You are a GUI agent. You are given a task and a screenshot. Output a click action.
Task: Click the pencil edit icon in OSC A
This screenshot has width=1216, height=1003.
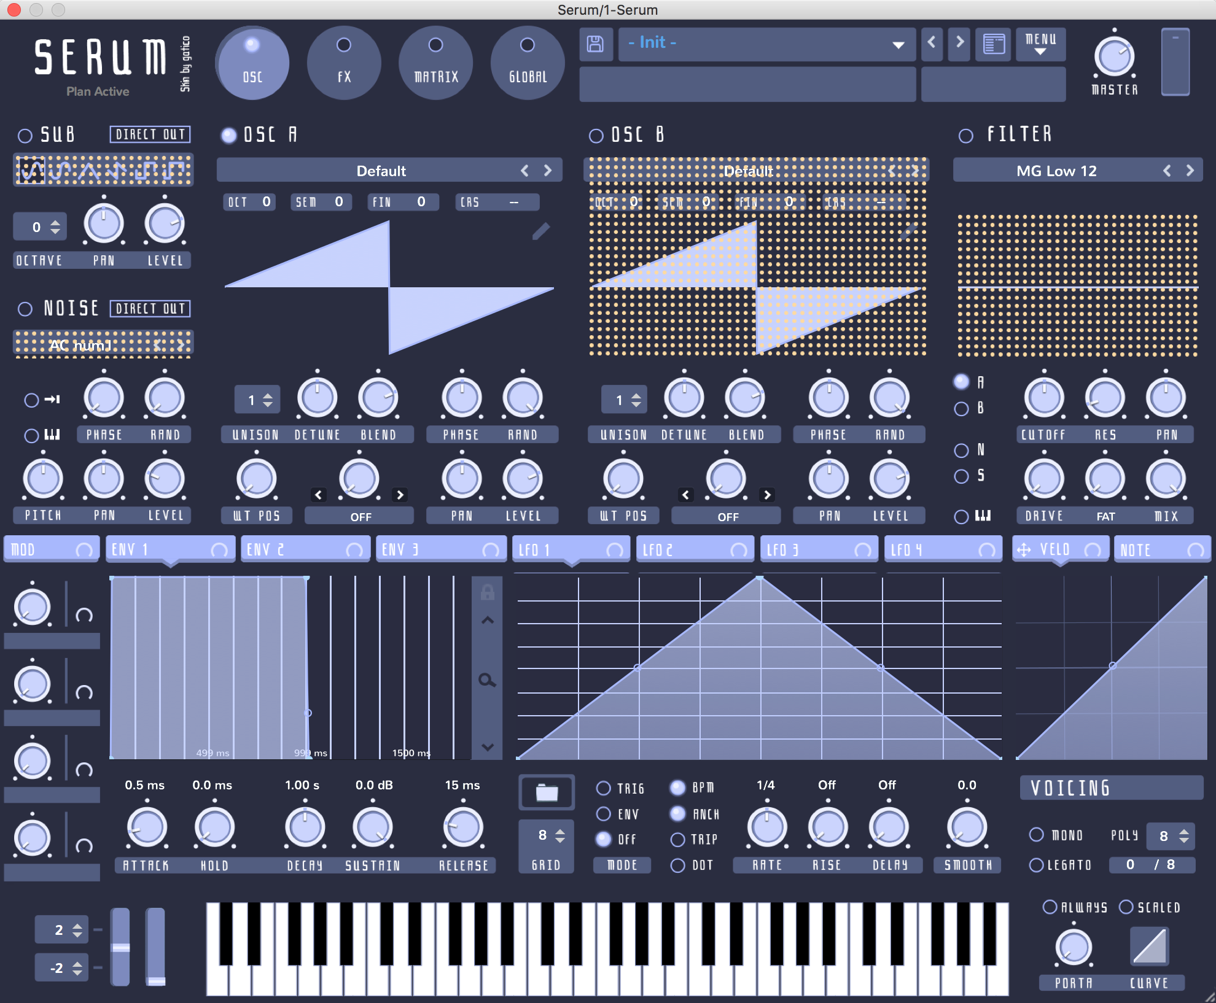click(x=540, y=231)
